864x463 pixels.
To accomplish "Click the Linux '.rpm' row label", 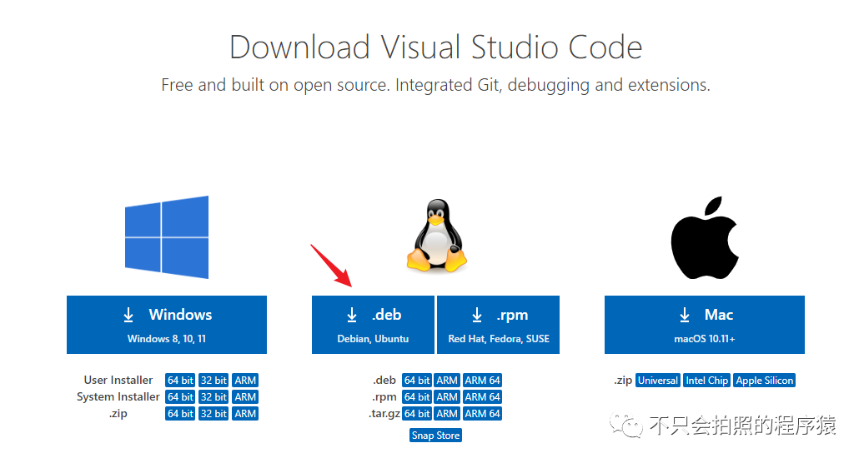I will [x=384, y=397].
